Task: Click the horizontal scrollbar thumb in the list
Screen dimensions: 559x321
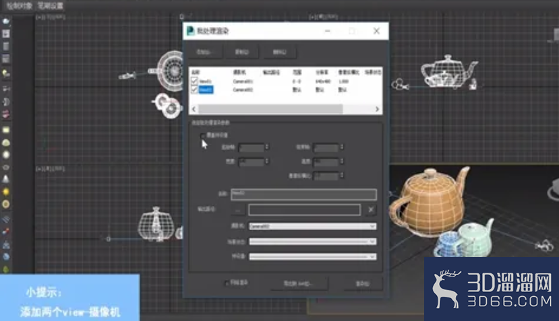Action: (x=270, y=109)
